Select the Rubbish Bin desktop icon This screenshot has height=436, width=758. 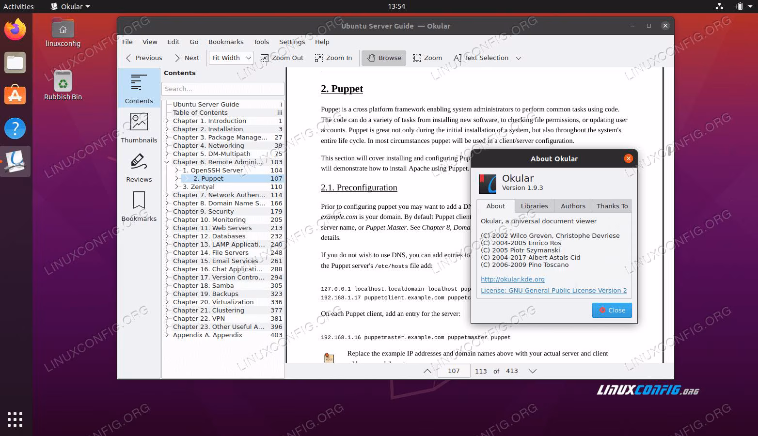(63, 85)
